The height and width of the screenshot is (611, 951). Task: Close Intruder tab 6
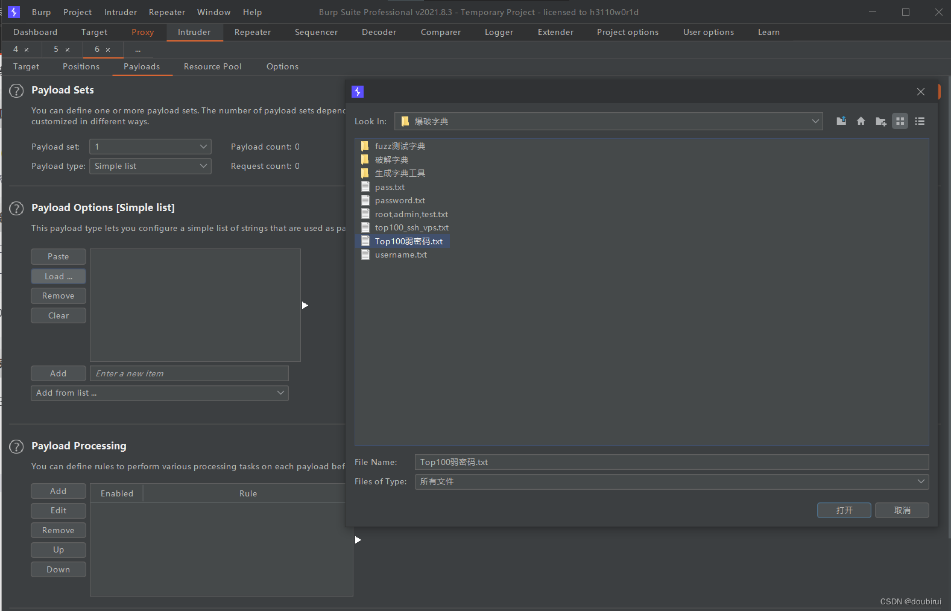[x=108, y=49]
